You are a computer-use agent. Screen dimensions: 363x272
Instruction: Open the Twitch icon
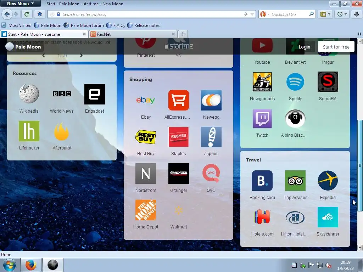pos(262,119)
